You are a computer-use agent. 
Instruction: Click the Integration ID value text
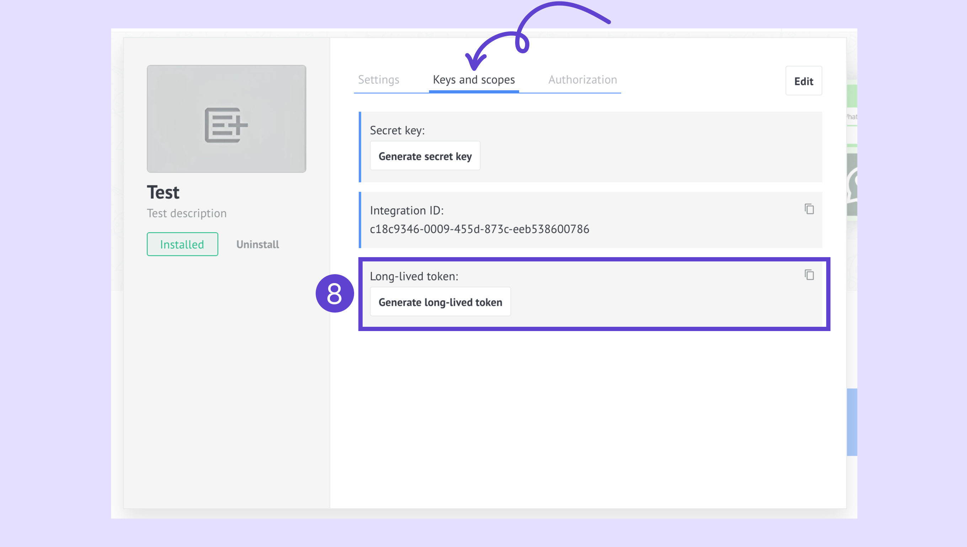(x=479, y=229)
